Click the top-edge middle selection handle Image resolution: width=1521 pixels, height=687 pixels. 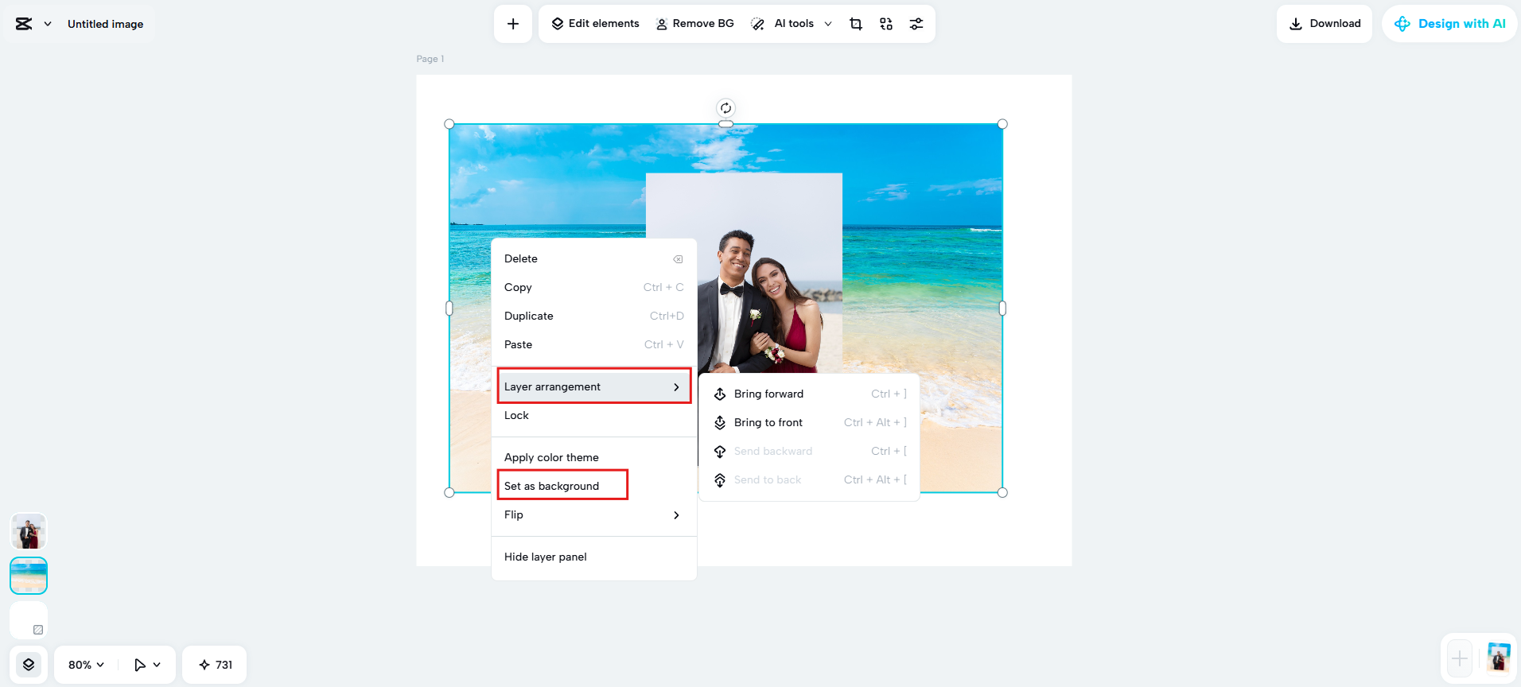(x=725, y=124)
